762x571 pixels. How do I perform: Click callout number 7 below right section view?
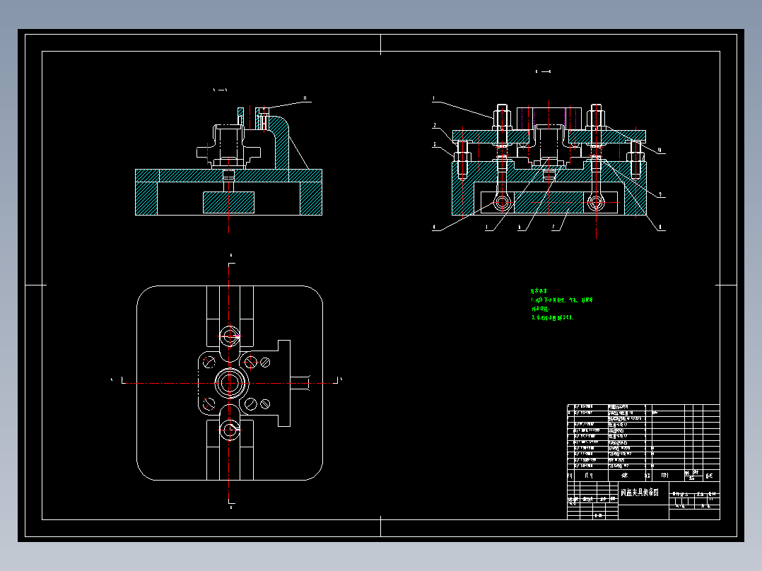553,226
